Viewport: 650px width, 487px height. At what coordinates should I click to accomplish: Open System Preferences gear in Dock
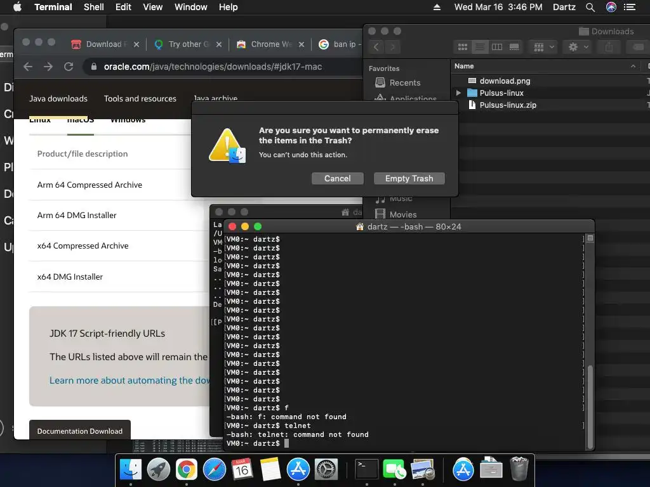pos(326,470)
